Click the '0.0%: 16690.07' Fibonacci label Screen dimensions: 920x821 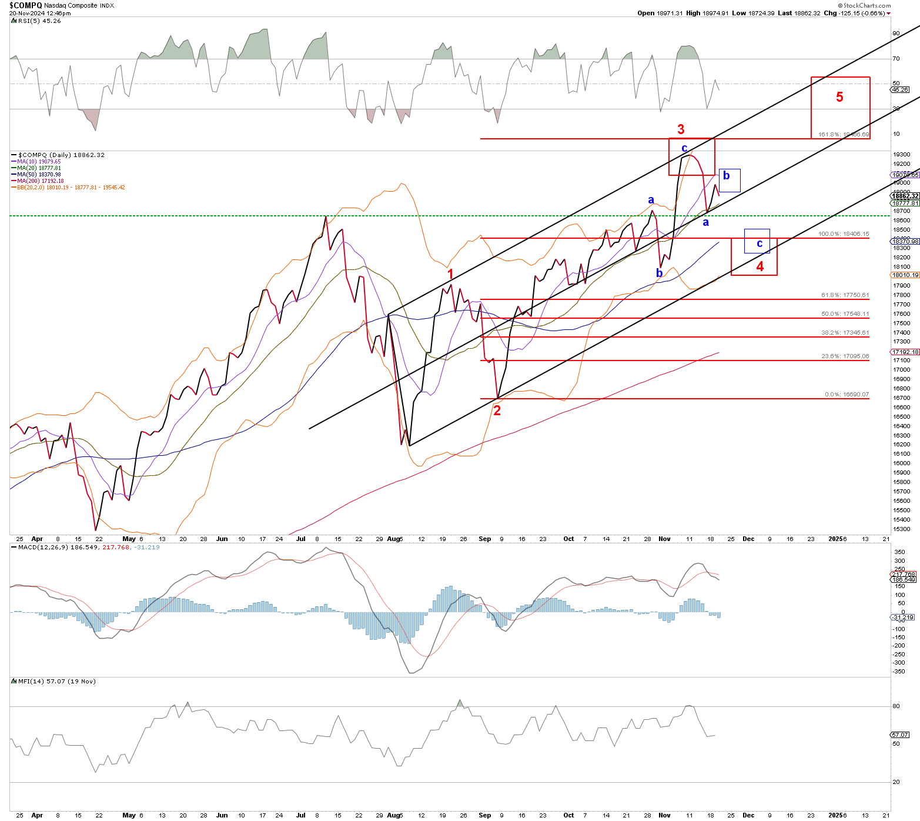[x=847, y=395]
